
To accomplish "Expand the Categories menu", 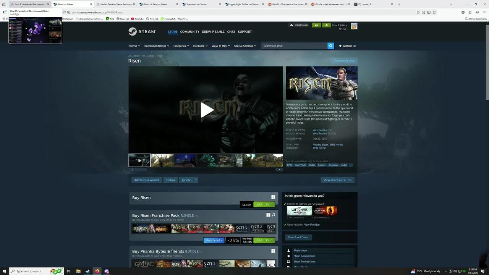I will (181, 46).
